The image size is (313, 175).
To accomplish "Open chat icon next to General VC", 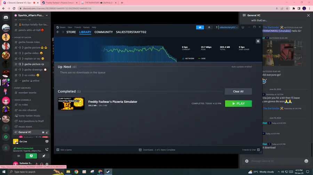I will pos(43,132).
